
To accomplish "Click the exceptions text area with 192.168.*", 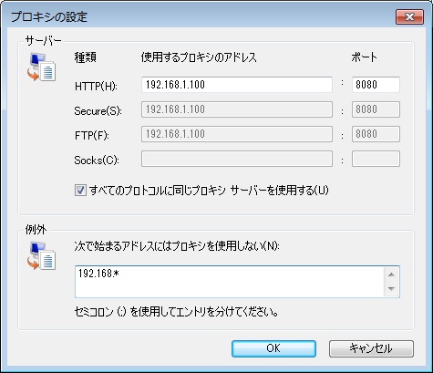I will point(230,282).
